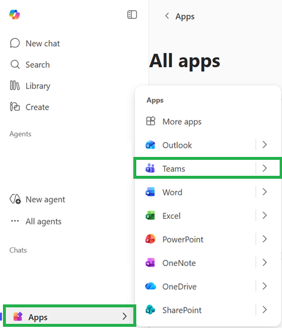The image size is (282, 328).
Task: Click the Chats section heading
Action: pos(18,250)
